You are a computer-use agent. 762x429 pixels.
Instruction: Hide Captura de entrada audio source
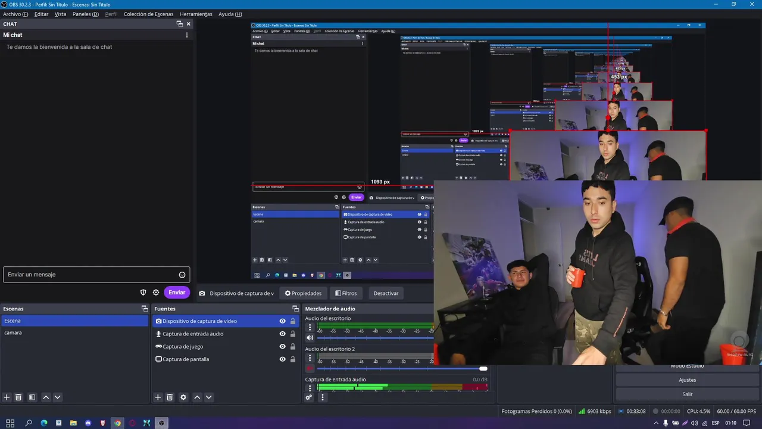pos(283,334)
